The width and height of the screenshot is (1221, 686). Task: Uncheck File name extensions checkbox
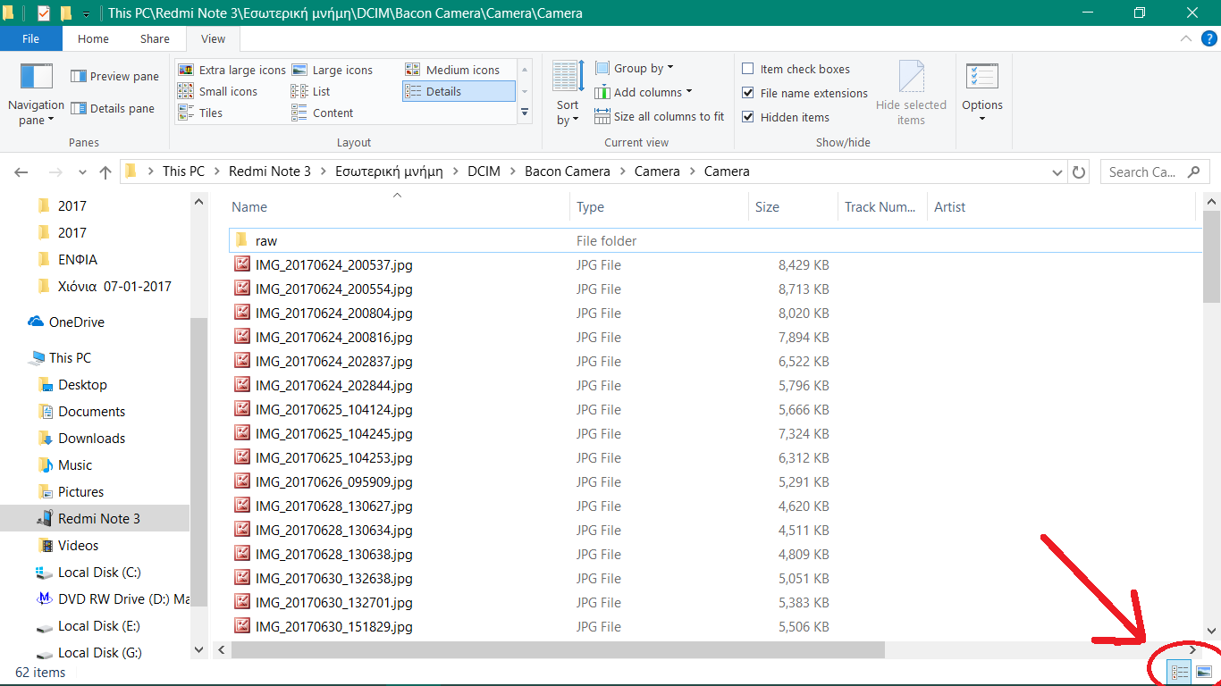pyautogui.click(x=748, y=93)
